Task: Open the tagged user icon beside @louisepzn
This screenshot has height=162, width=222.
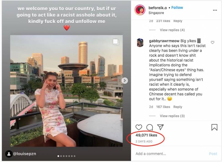Action: pos(9,153)
